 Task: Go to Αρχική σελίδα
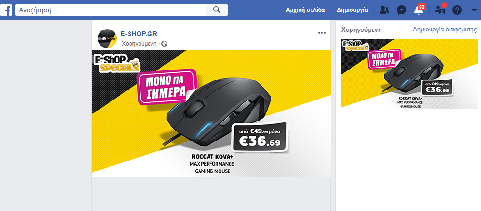(305, 10)
